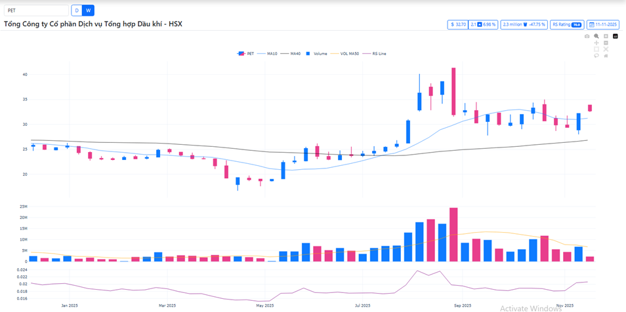
Task: Toggle the RS Line legend entry
Action: (x=377, y=54)
